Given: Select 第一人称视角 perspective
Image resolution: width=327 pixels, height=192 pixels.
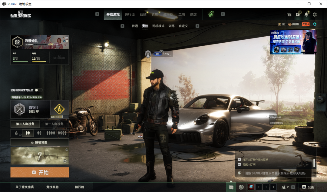Looking at the screenshot, I should tap(54, 124).
